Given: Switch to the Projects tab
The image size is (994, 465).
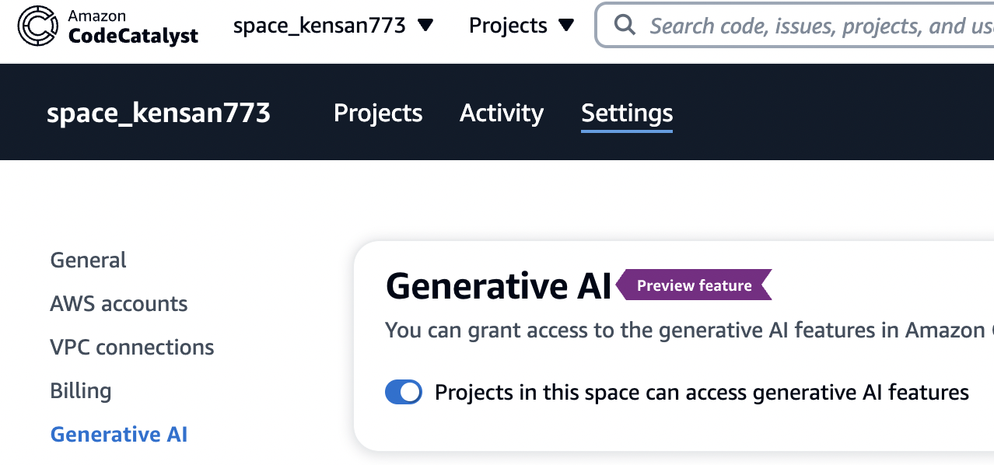Looking at the screenshot, I should point(378,114).
